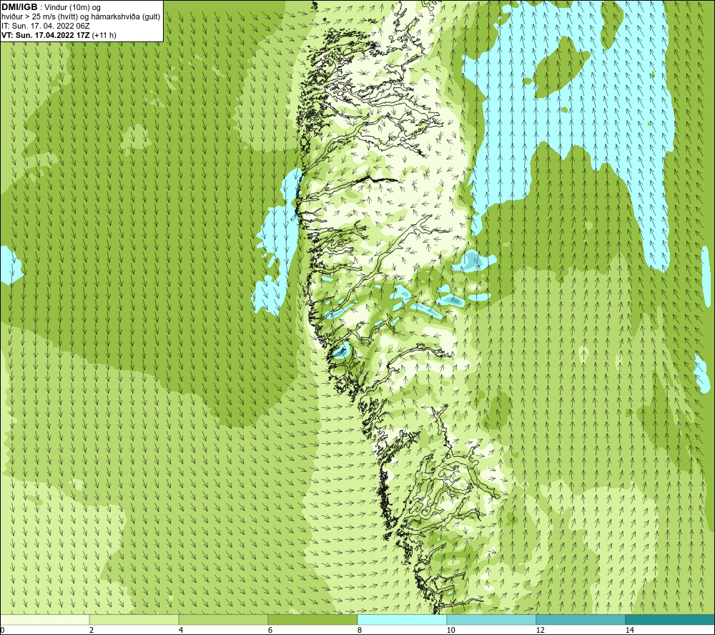Image resolution: width=715 pixels, height=635 pixels.
Task: Click the "IT: Sun. 17. 04. 2022 06Z" line
Action: point(46,26)
